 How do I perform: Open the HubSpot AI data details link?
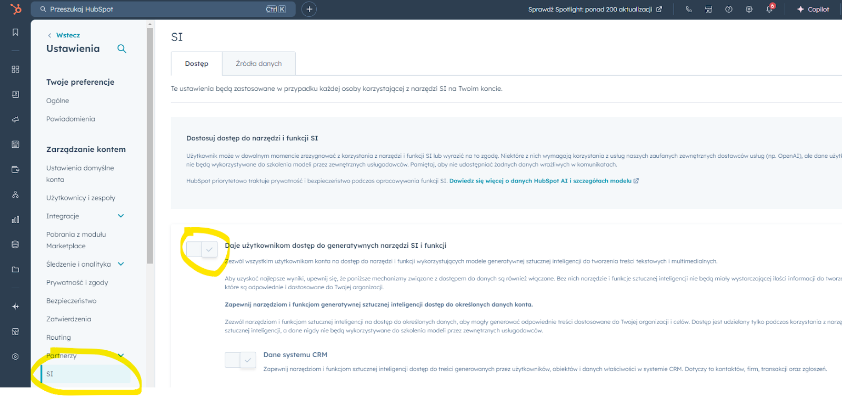click(x=540, y=180)
